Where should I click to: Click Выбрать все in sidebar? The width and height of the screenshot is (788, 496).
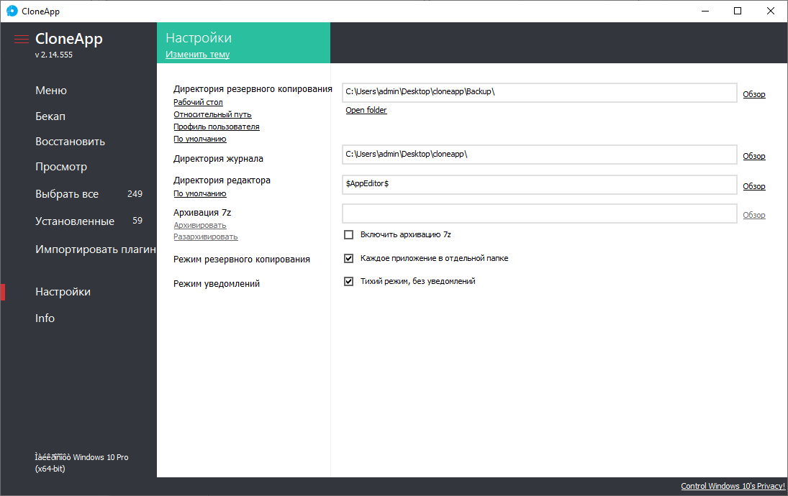[x=67, y=194]
